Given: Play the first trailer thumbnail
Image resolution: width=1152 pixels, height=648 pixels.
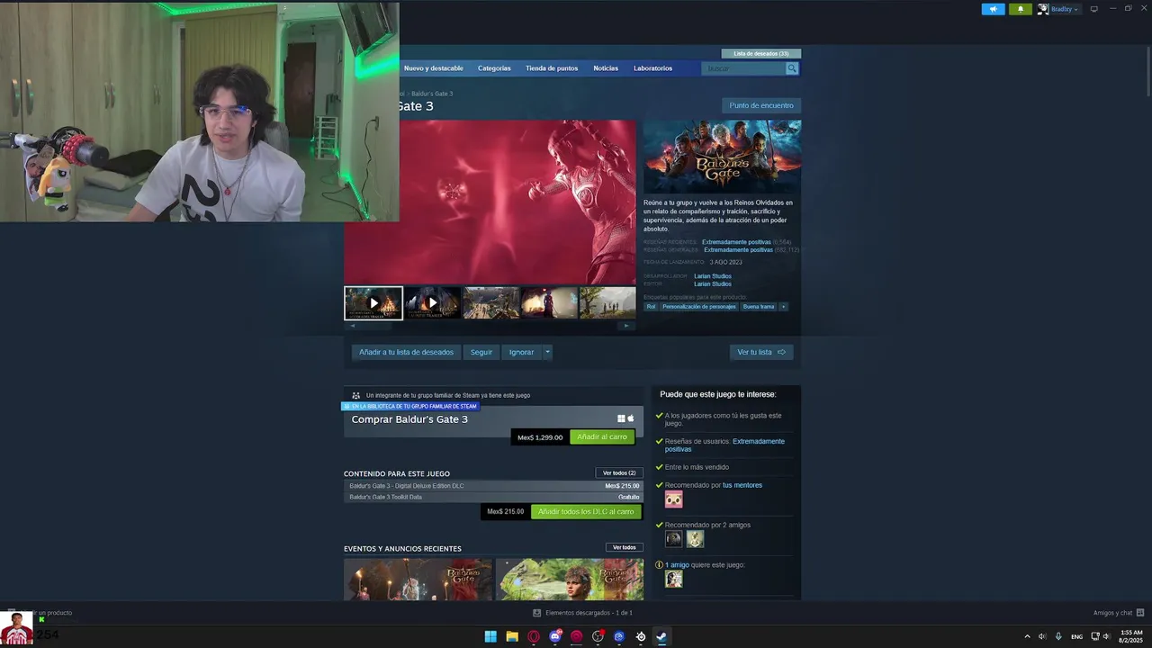Looking at the screenshot, I should point(373,303).
